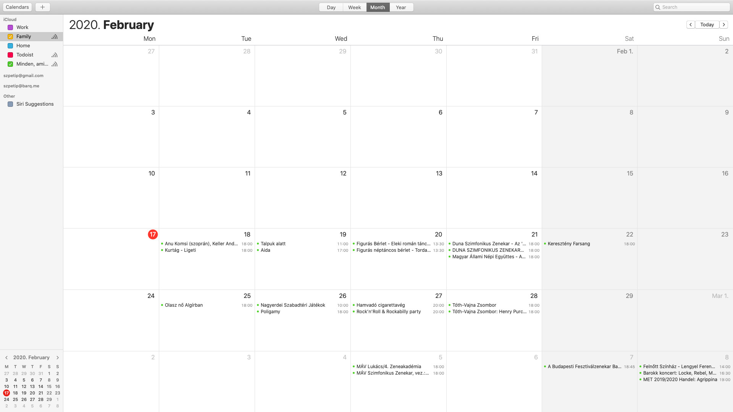Toggle the Family calendar checkbox
Viewport: 733px width, 412px height.
click(x=10, y=37)
